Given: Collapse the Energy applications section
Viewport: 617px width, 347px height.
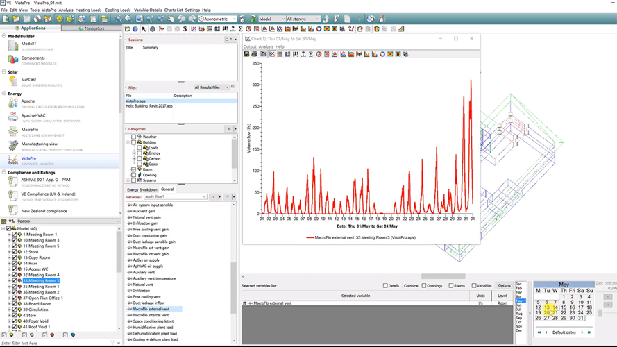Looking at the screenshot, I should click(x=3, y=94).
